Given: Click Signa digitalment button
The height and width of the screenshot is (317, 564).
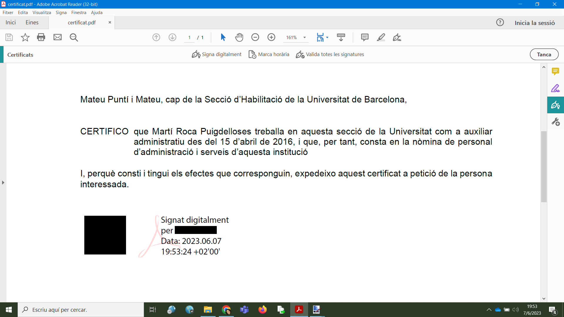Looking at the screenshot, I should coord(217,54).
